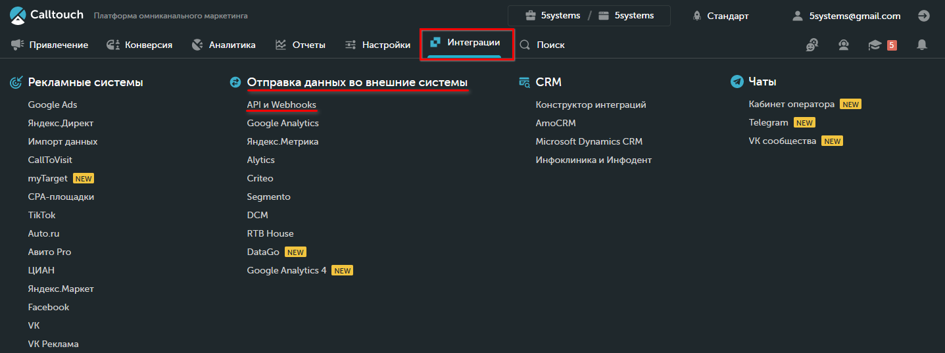This screenshot has width=945, height=353.
Task: Open CallToVisit integration
Action: (50, 160)
